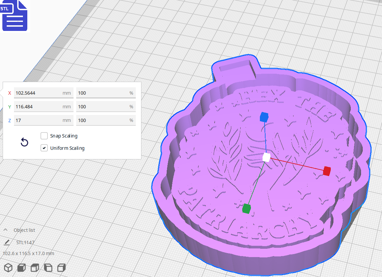
Task: Open the STL file icon in the corner
Action: [15, 16]
